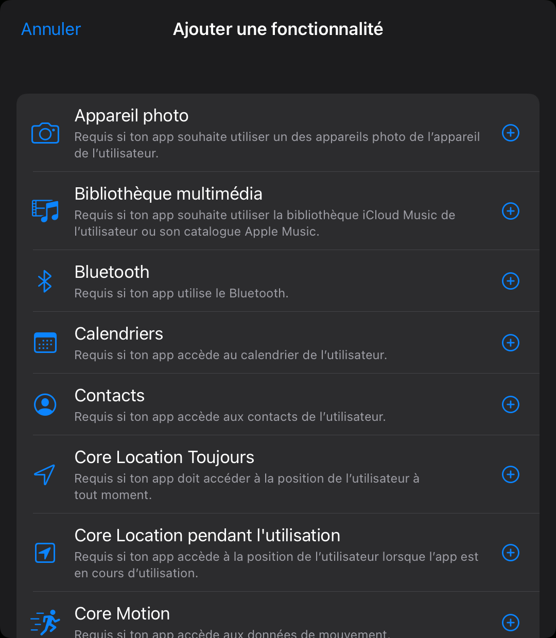
Task: Tap plus button next to Bluetooth
Action: point(510,281)
